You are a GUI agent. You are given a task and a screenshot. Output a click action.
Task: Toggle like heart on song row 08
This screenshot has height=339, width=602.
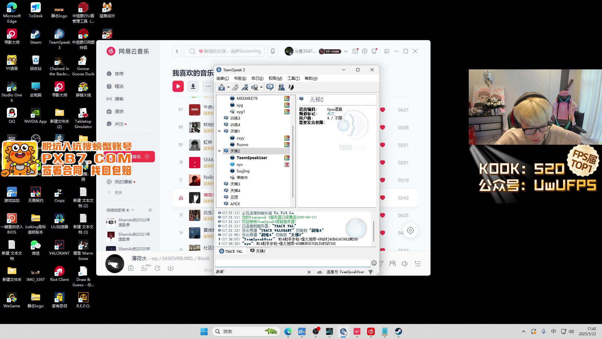click(x=383, y=127)
